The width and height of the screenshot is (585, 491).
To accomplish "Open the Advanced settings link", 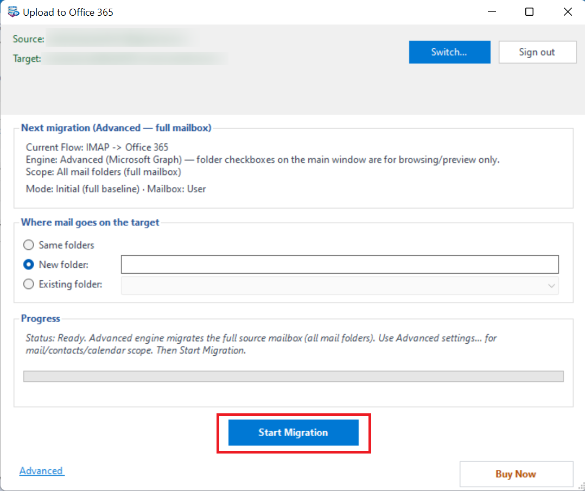I will tap(41, 471).
